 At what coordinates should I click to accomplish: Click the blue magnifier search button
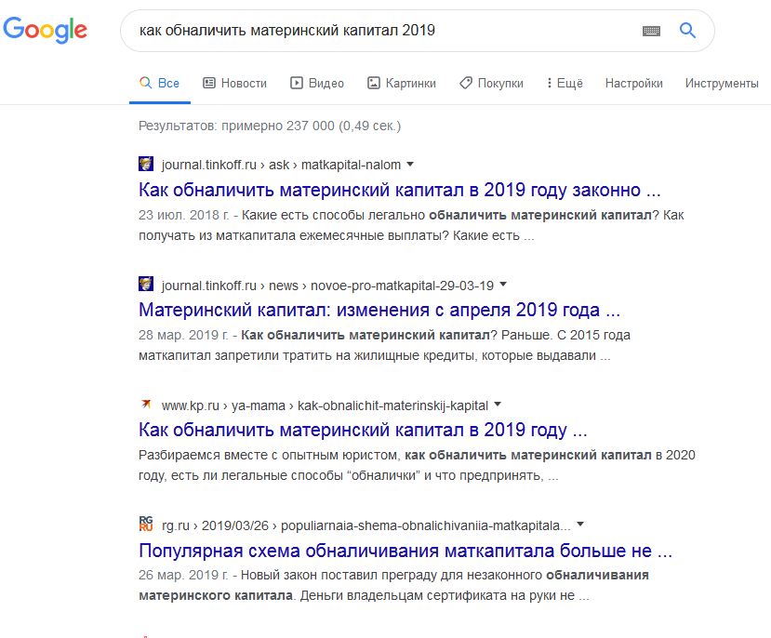tap(687, 31)
